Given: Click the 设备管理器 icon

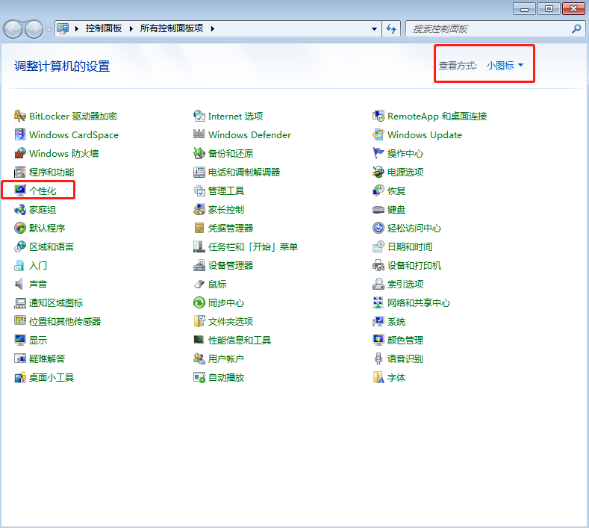Looking at the screenshot, I should tap(199, 266).
